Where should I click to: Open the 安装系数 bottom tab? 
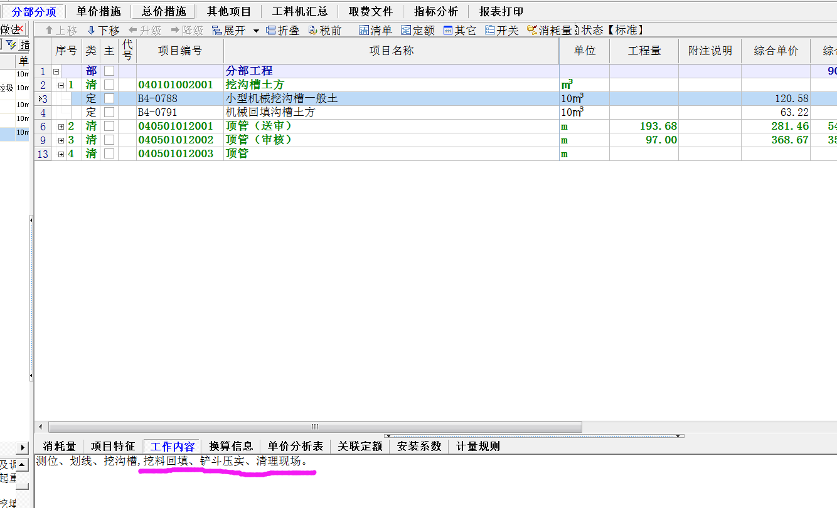[x=419, y=446]
